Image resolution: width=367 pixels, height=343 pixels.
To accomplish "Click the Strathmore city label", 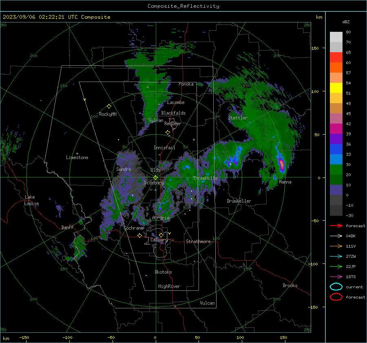I will [x=198, y=241].
